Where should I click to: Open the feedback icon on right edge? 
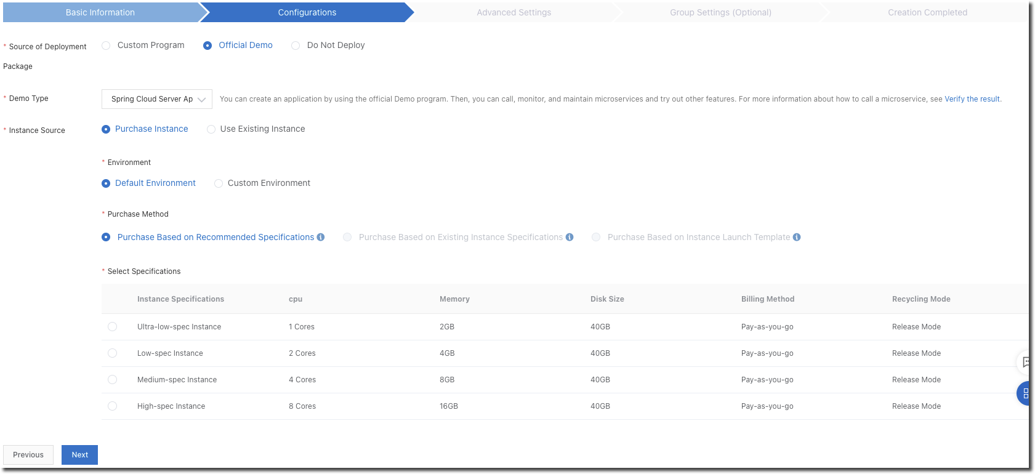tap(1025, 362)
